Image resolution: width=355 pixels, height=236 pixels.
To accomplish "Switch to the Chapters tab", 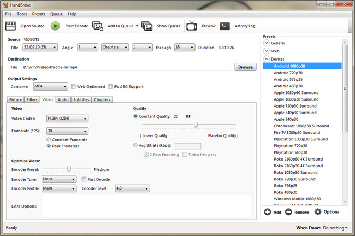I will (102, 99).
